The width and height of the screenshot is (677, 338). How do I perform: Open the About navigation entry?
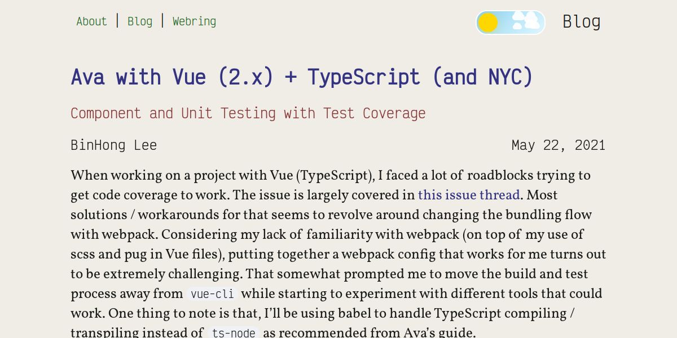(x=91, y=21)
